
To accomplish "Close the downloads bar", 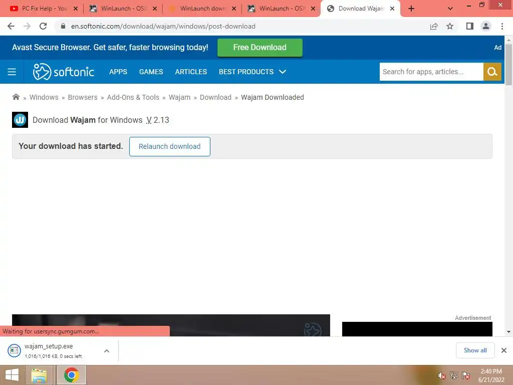I will point(504,350).
